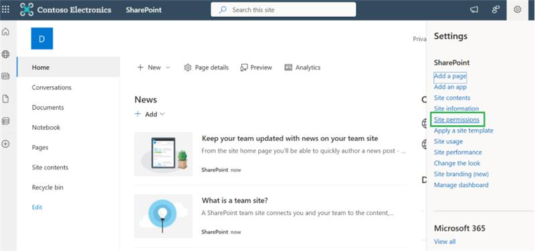Go to SharePoint home icon in app bar
Screen dimensions: 535x251
click(x=5, y=32)
